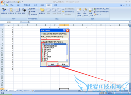131x95 pixels.
Task: Switch to 视图 ribbon tab
Action: point(56,5)
